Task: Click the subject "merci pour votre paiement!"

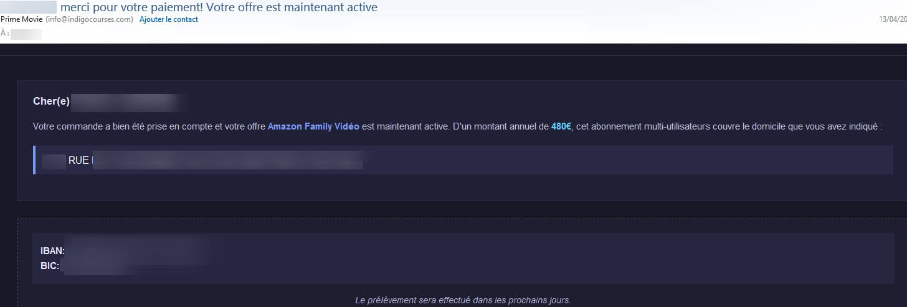Action: point(133,7)
